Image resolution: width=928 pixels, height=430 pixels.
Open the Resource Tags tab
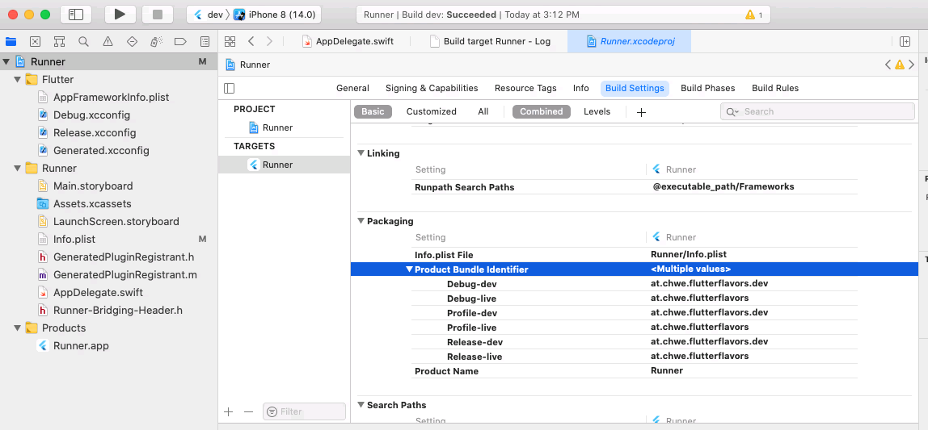click(525, 88)
